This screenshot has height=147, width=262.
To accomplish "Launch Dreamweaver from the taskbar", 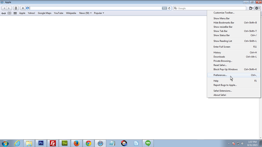I will 65,143.
